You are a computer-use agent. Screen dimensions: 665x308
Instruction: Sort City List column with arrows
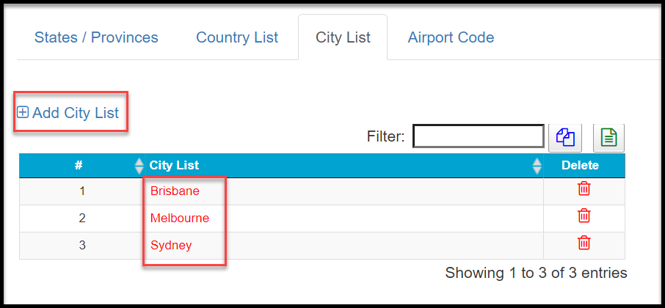coord(537,166)
